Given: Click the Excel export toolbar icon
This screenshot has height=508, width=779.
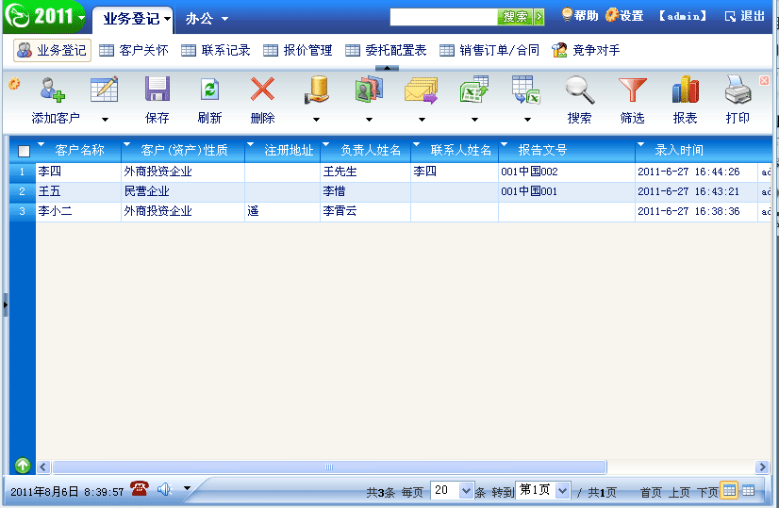Looking at the screenshot, I should point(474,90).
